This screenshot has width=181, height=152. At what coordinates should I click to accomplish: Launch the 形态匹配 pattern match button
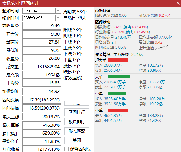(77, 131)
